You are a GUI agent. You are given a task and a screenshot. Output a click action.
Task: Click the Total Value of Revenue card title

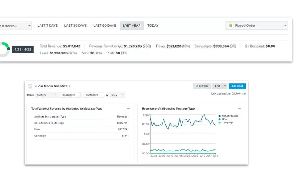67,108
